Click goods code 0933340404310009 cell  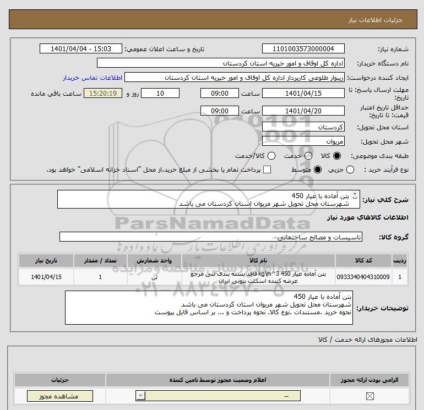(363, 277)
